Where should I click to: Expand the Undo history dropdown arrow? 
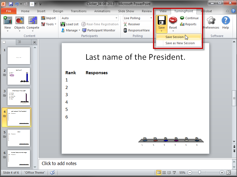21,4
